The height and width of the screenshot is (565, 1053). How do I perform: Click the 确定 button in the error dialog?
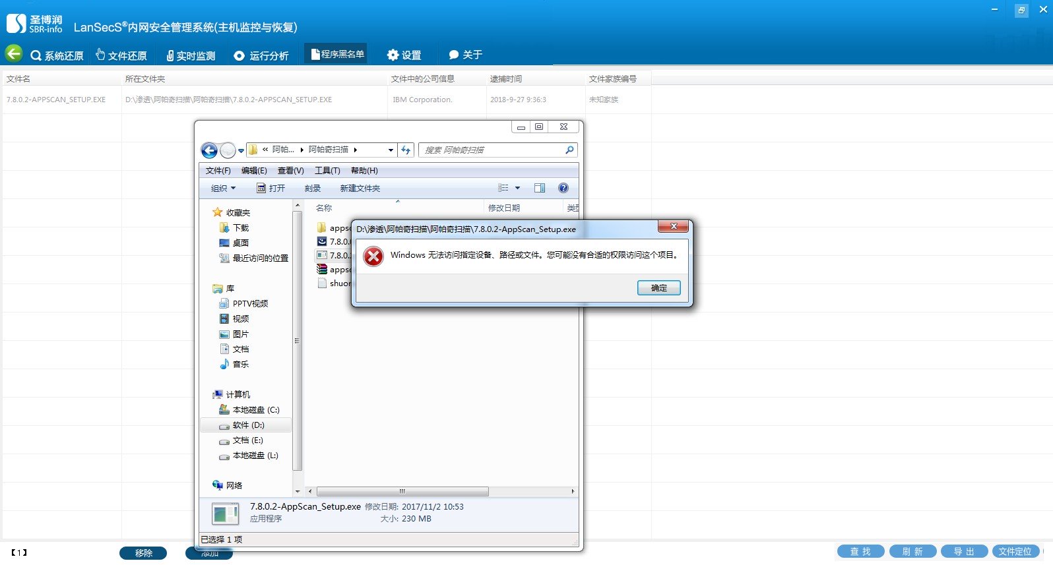tap(658, 287)
